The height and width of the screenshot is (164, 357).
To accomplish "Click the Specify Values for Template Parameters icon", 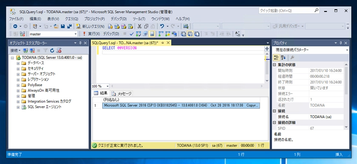I will pos(238,34).
